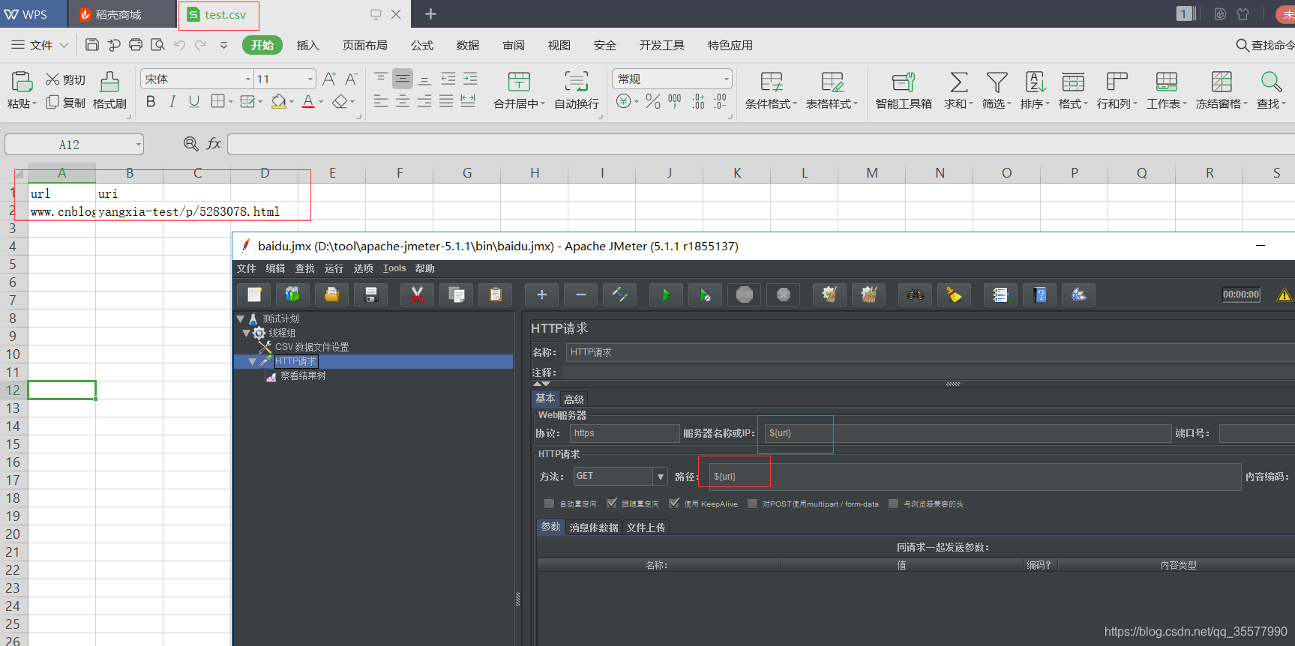Screen dimensions: 1295x646
Task: Open the HTTP method GET dropdown
Action: tap(661, 477)
